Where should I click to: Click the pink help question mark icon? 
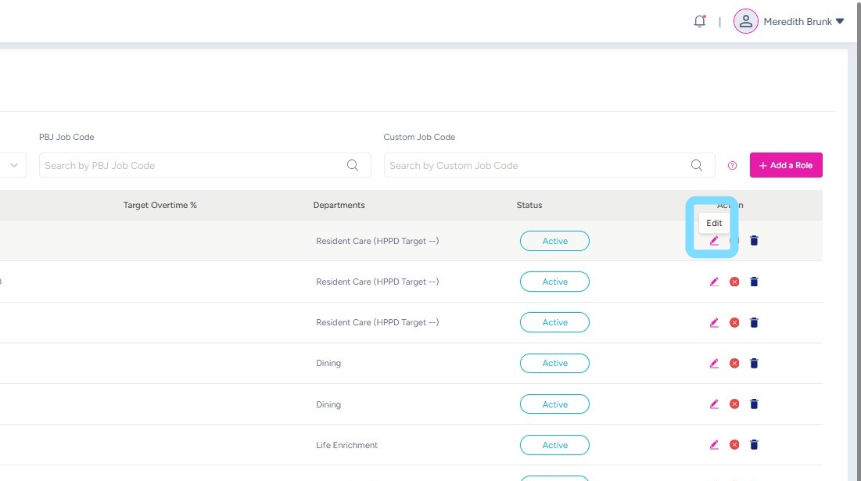733,166
